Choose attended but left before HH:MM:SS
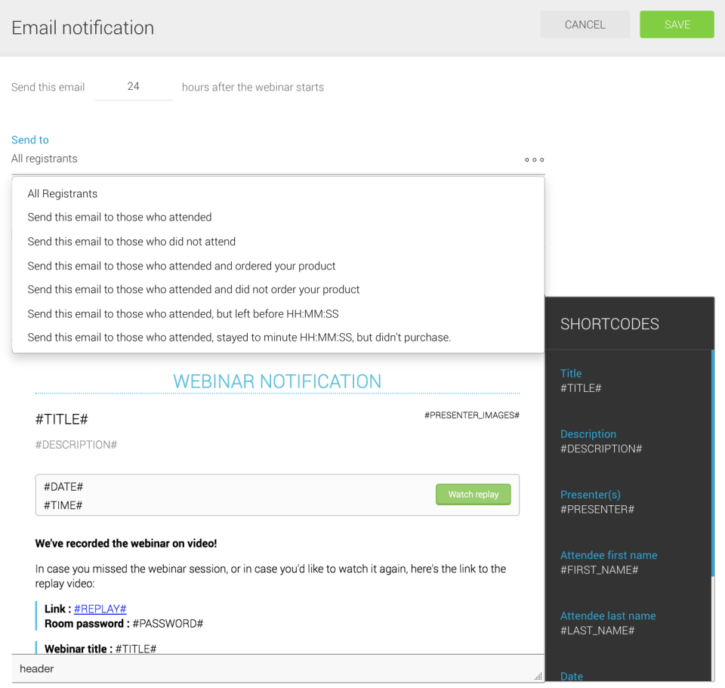 pos(183,313)
